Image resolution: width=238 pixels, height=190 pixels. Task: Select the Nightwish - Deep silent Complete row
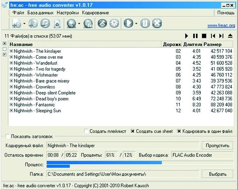click(x=121, y=93)
